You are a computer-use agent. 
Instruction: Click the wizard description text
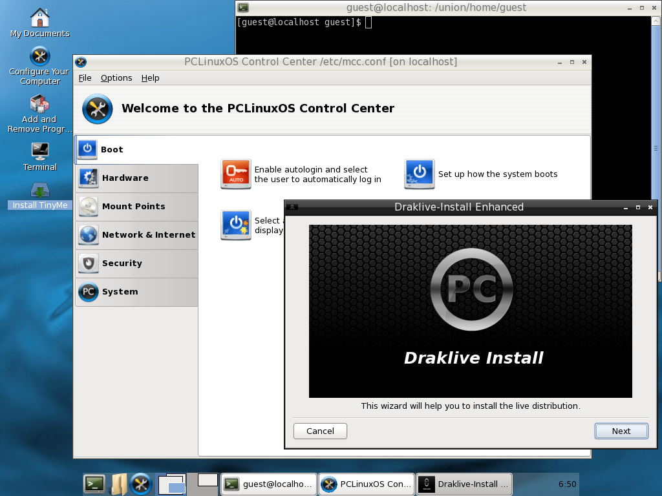471,406
